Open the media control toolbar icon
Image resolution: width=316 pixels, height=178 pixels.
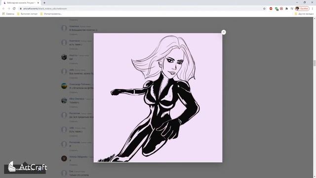click(x=292, y=8)
